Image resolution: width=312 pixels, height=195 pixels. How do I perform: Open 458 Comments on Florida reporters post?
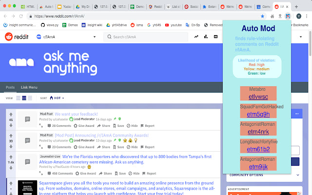60,174
